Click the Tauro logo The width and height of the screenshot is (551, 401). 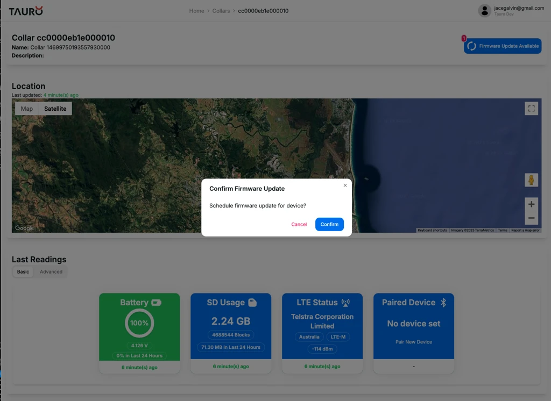tap(26, 11)
